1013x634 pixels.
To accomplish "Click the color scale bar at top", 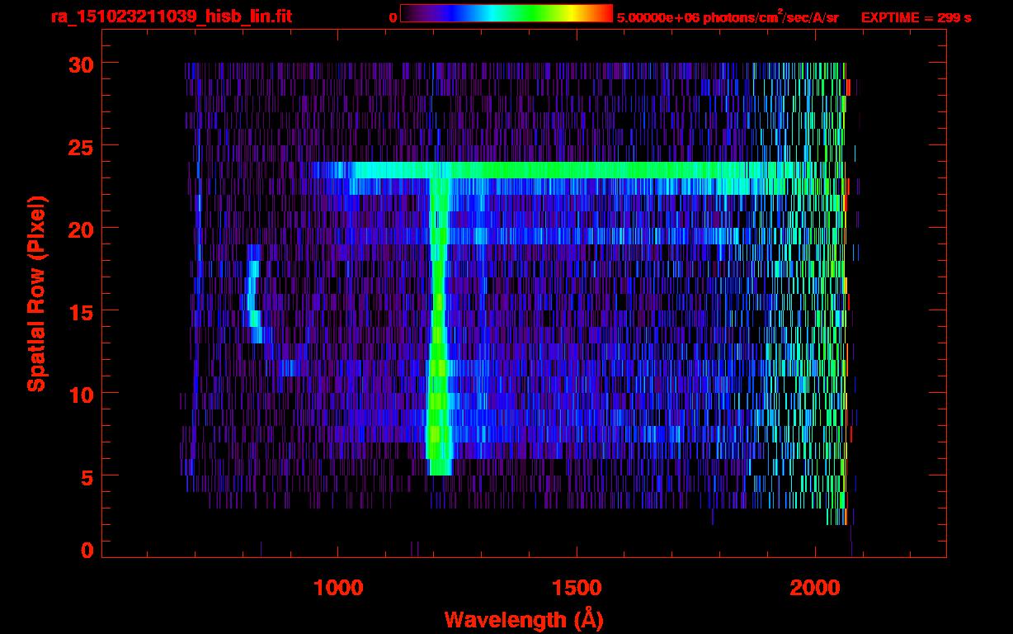I will (506, 14).
